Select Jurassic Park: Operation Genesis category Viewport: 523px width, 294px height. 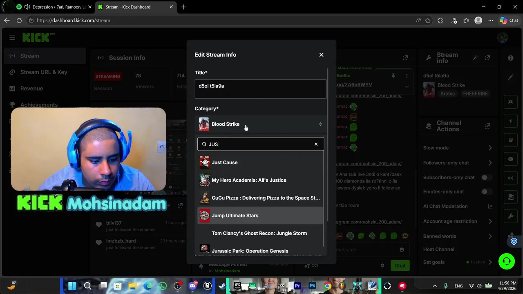[260, 250]
